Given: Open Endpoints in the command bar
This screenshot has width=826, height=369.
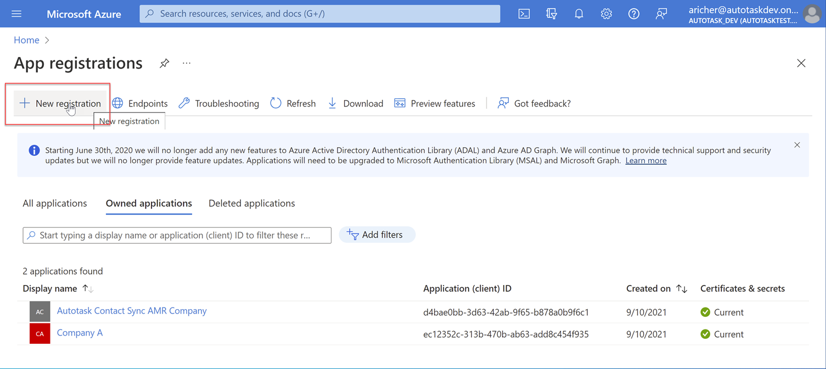Looking at the screenshot, I should (x=141, y=103).
